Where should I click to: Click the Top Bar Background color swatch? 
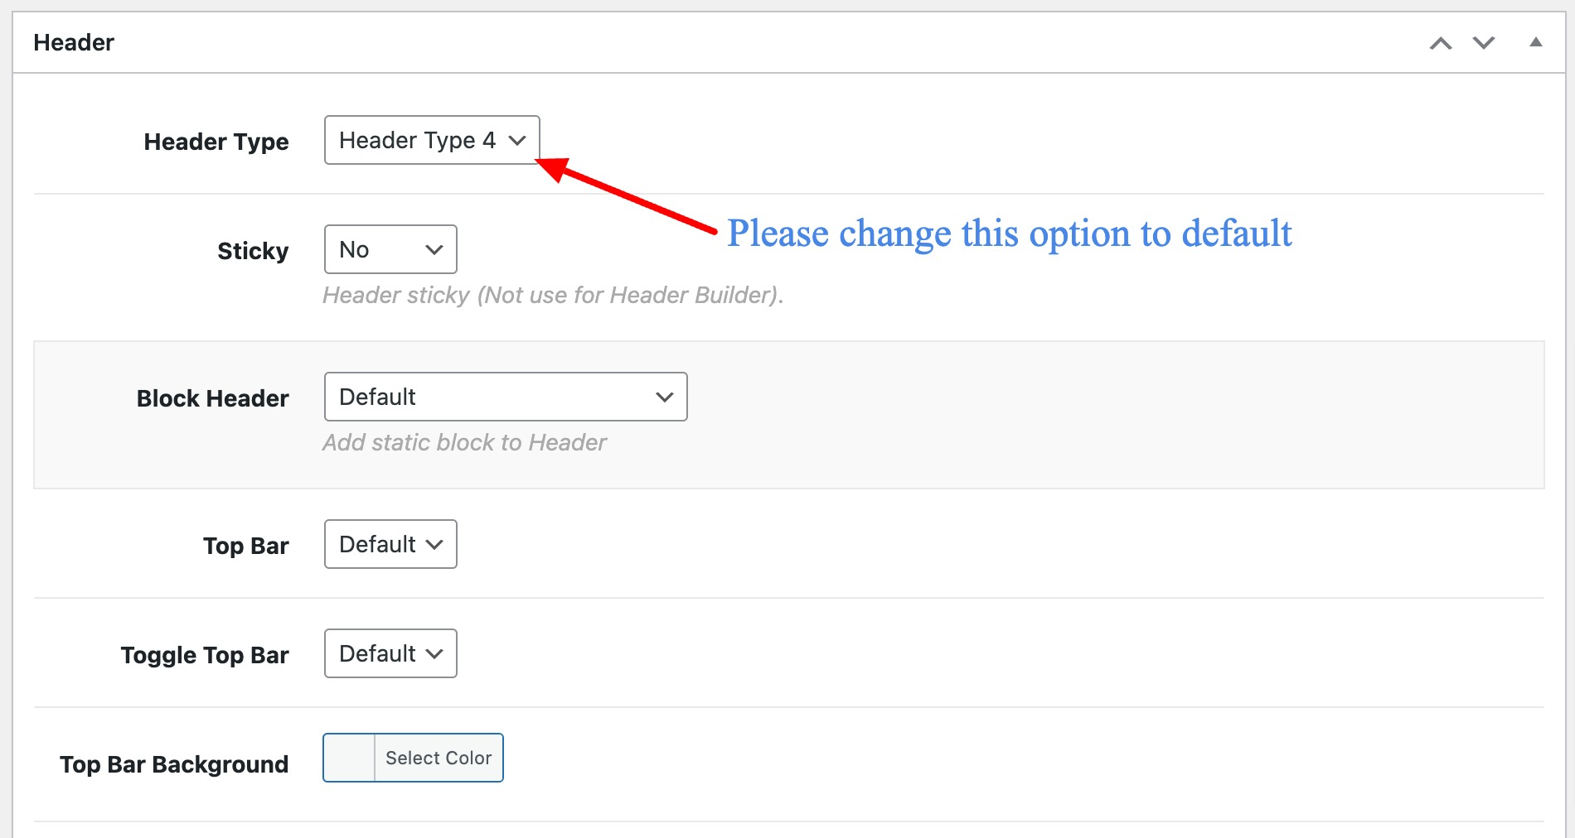349,759
